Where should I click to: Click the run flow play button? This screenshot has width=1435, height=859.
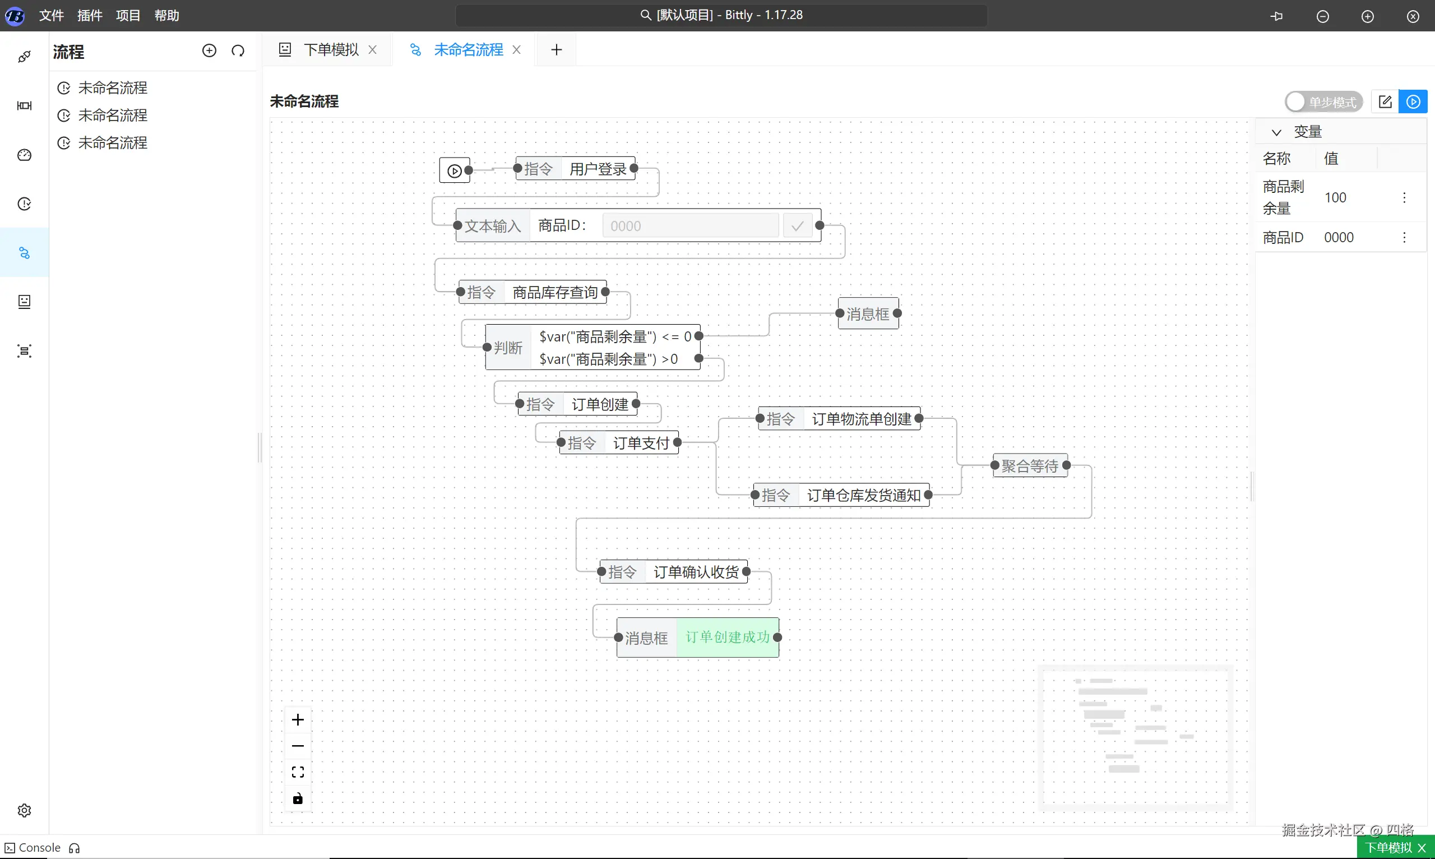click(1413, 102)
